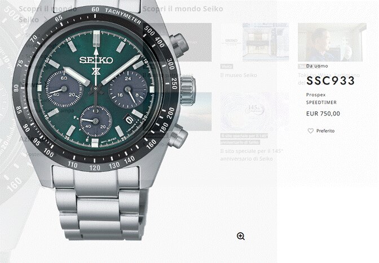Open the 'Scopri il mondo Seiko' heading
The height and width of the screenshot is (263, 379).
pos(183,9)
